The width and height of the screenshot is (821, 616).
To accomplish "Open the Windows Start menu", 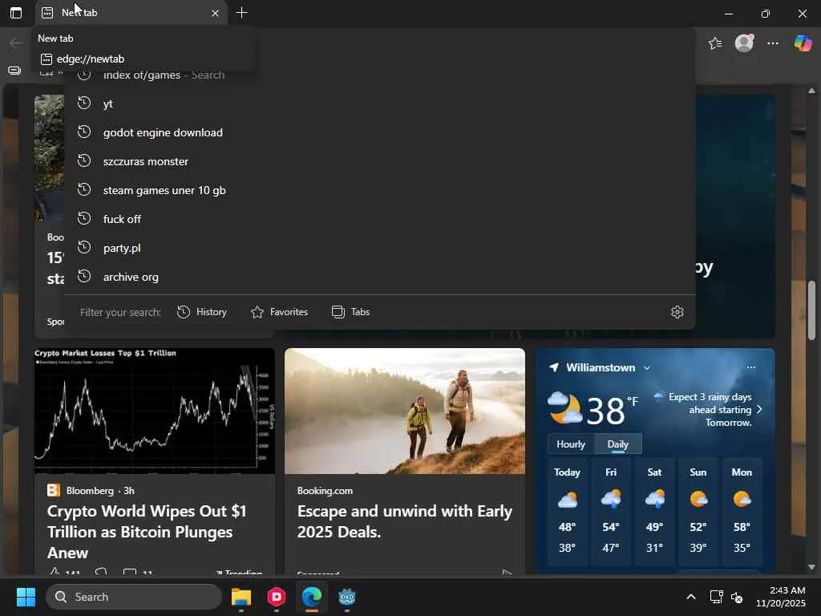I will [x=26, y=597].
